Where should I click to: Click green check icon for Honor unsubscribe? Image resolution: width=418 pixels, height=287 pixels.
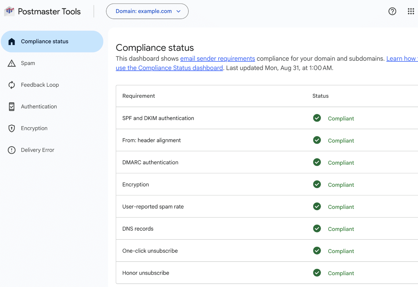tap(317, 273)
